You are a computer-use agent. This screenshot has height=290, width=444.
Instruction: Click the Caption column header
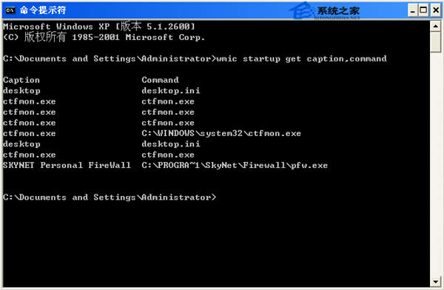click(21, 80)
